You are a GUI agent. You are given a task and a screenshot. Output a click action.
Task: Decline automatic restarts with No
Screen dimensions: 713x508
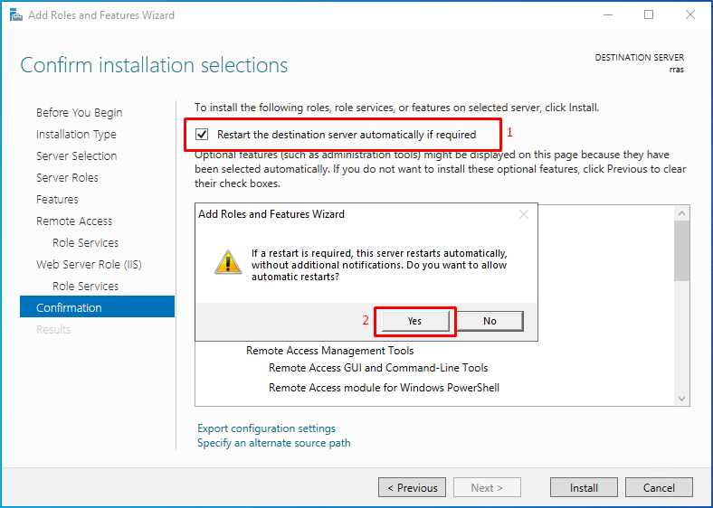(x=490, y=321)
